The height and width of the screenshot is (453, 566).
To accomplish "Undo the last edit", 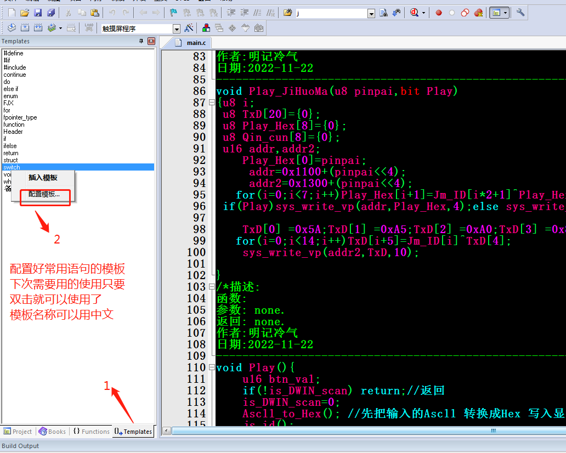I will (112, 13).
